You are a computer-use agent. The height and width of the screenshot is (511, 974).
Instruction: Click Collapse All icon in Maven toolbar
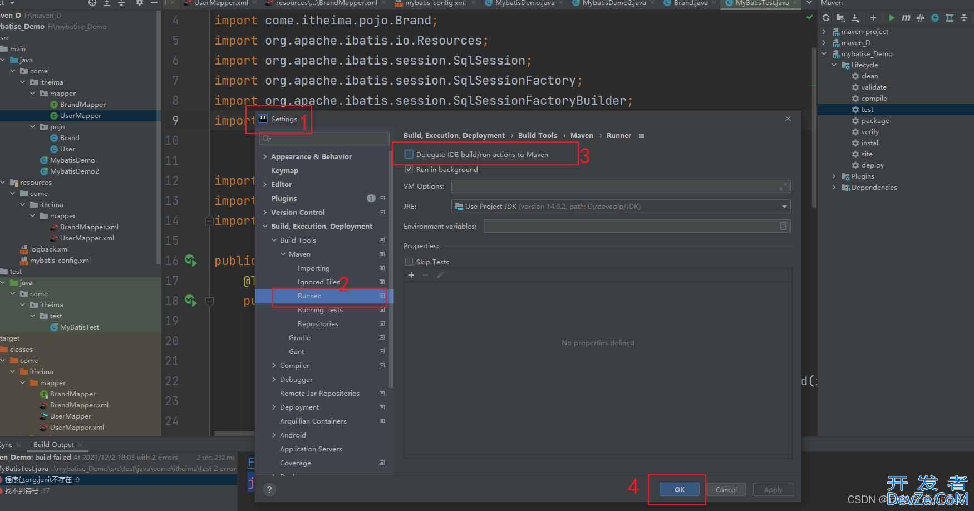click(964, 18)
